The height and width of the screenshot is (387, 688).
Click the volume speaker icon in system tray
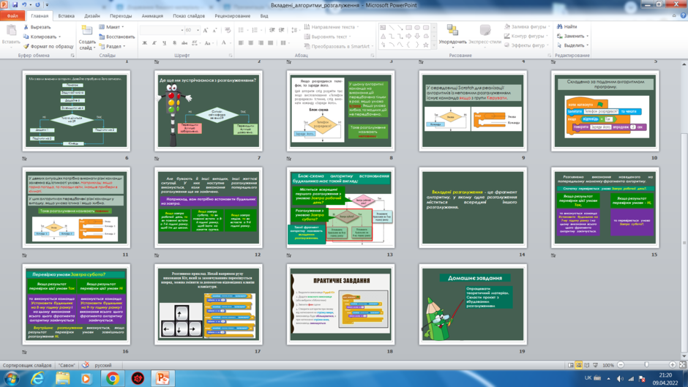(x=619, y=379)
